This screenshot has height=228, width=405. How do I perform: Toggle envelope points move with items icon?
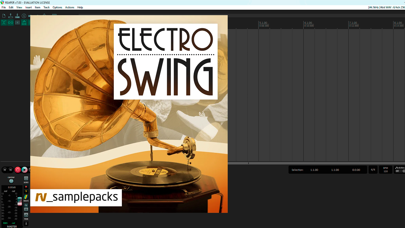24,23
